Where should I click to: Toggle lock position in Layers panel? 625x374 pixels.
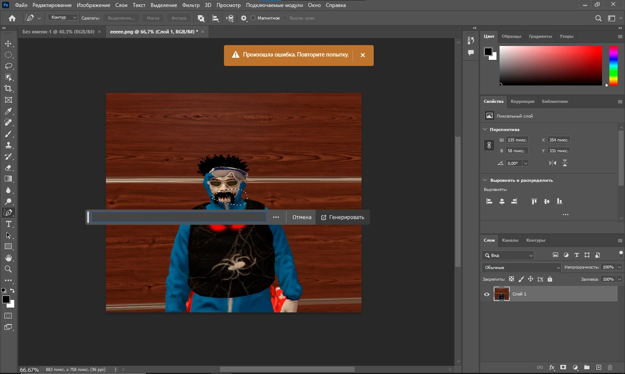[530, 279]
